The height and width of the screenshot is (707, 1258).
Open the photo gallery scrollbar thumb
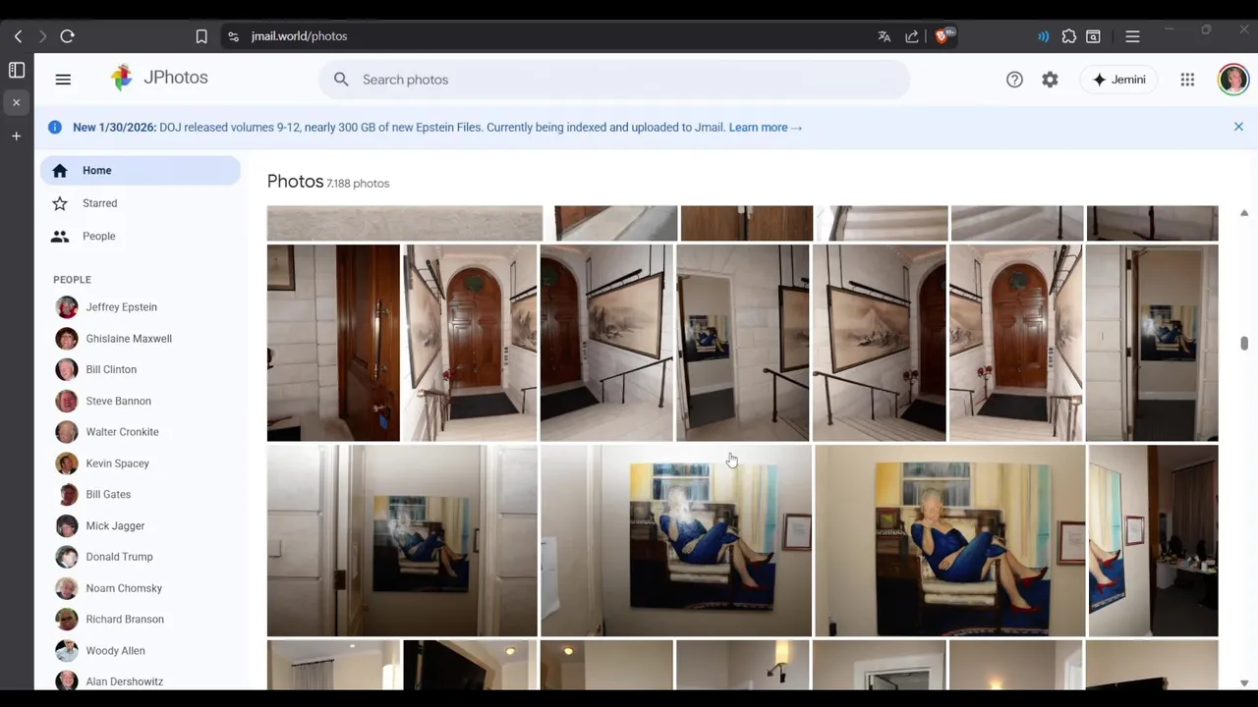pyautogui.click(x=1244, y=343)
